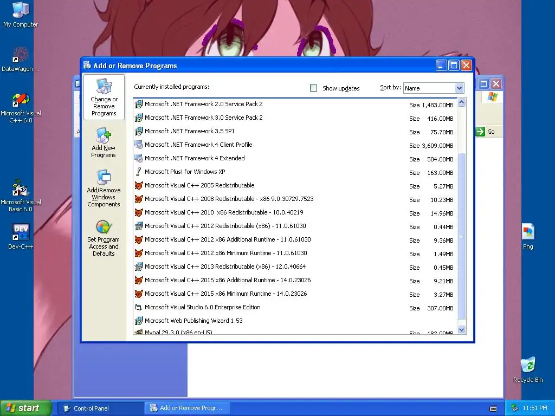Click icon of Visual Studio 6.0 Enterprise Edition
This screenshot has width=555, height=416.
[139, 307]
